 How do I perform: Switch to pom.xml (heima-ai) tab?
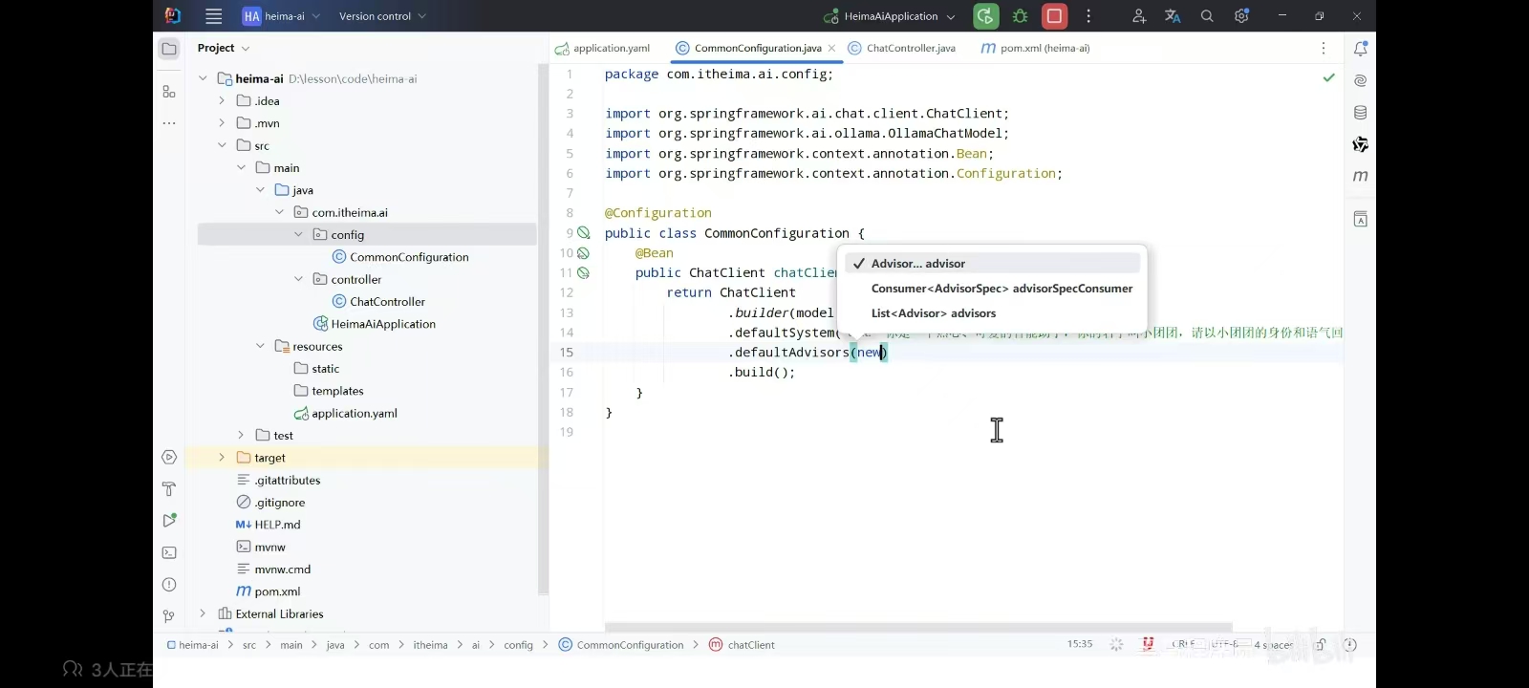1035,48
